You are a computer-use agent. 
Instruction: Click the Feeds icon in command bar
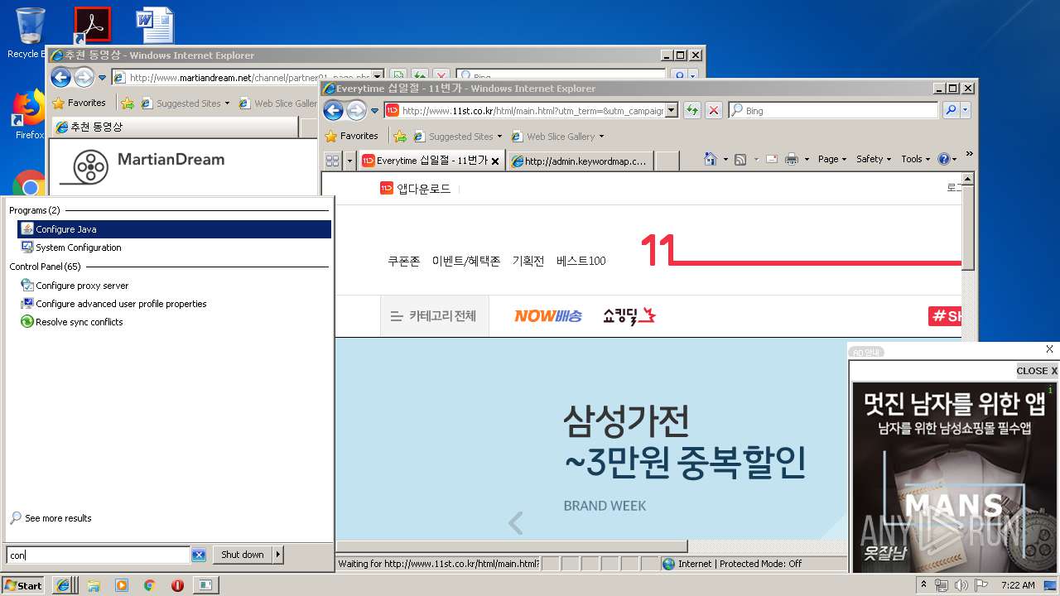pos(740,159)
